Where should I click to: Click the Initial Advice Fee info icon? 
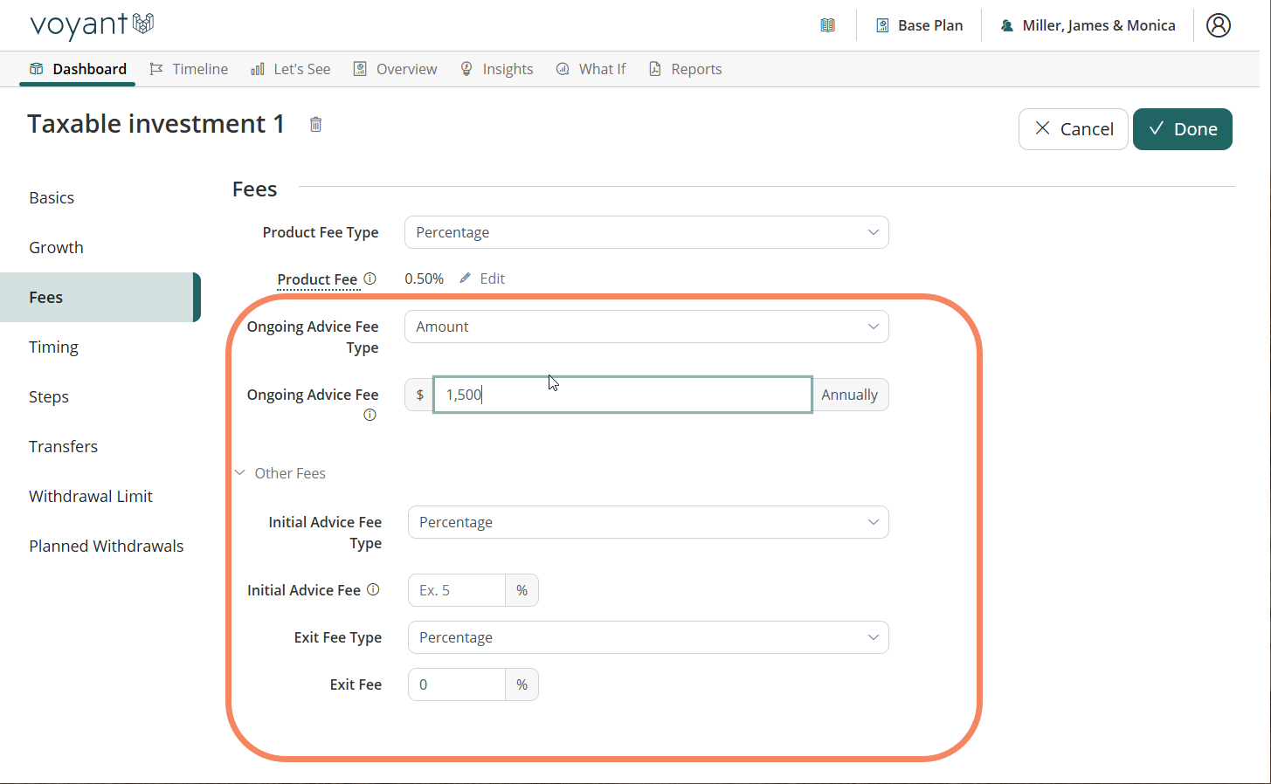(x=373, y=589)
